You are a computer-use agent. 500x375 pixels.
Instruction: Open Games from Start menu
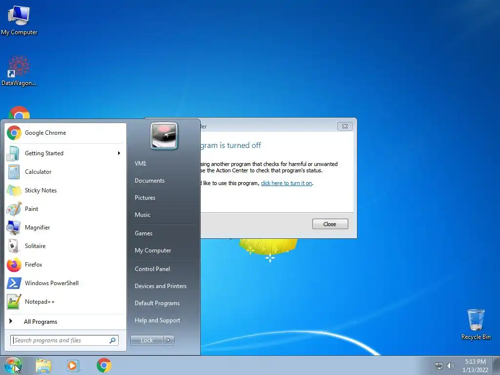click(x=144, y=233)
